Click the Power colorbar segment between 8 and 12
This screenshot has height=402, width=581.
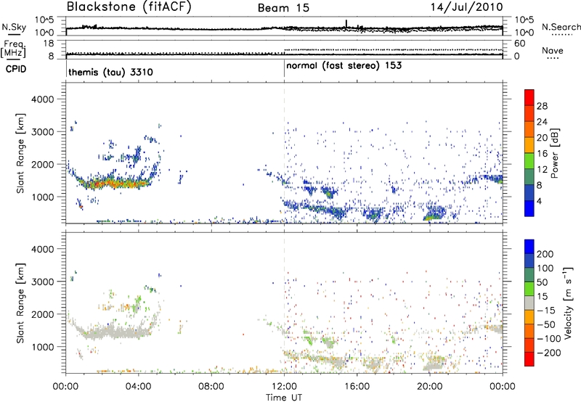(x=529, y=177)
